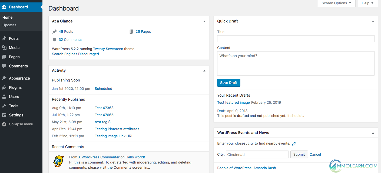The width and height of the screenshot is (381, 173).
Task: Click the Dashboard gauge icon in sidebar
Action: (4, 7)
